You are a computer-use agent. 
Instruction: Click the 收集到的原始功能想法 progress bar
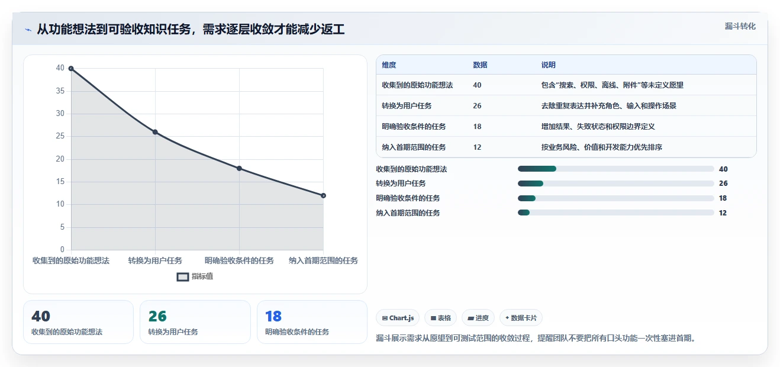pyautogui.click(x=615, y=169)
